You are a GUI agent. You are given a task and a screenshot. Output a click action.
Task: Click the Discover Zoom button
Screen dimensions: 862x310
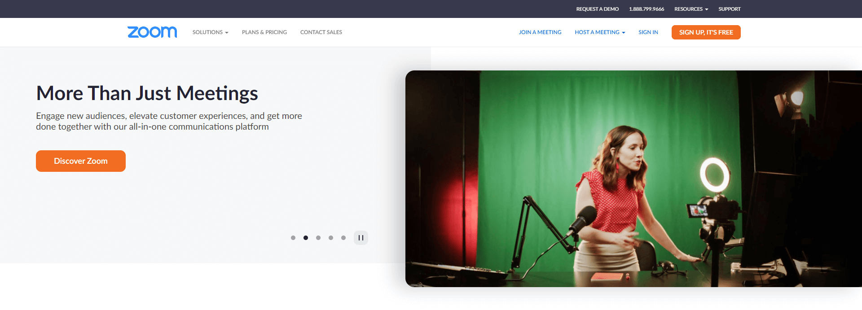click(x=81, y=161)
